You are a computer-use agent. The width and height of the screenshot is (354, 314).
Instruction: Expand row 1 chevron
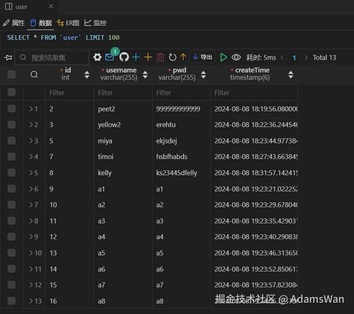tap(31, 109)
